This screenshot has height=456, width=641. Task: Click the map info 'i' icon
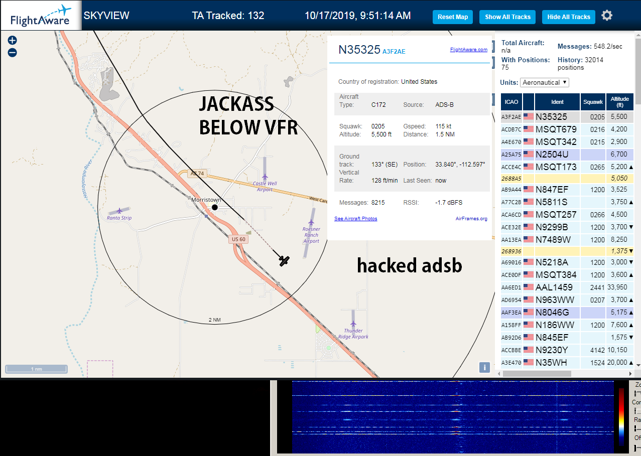pos(484,367)
